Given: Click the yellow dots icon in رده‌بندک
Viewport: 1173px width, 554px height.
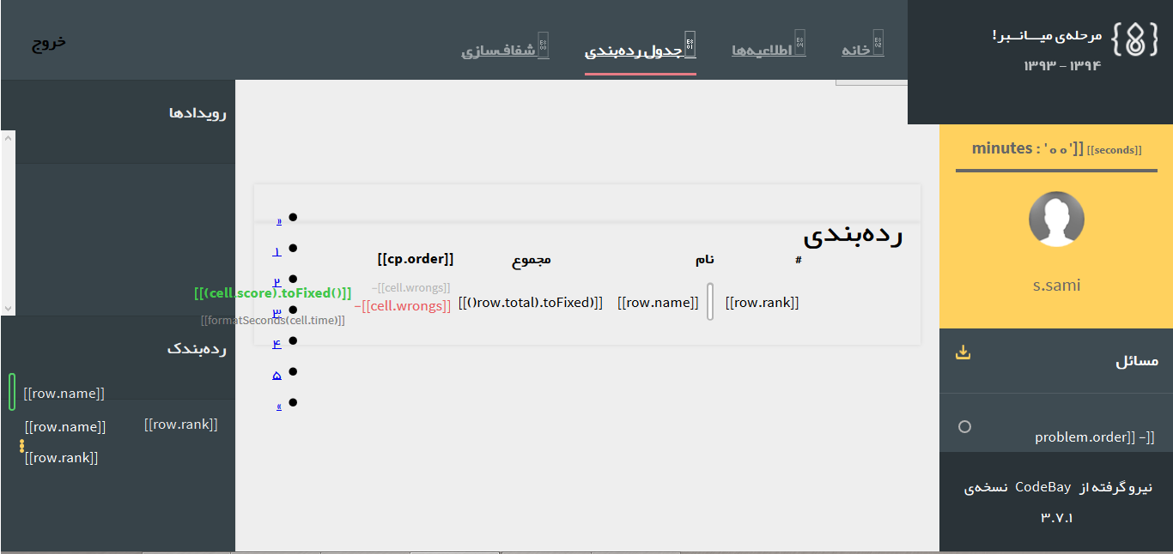Looking at the screenshot, I should point(21,447).
